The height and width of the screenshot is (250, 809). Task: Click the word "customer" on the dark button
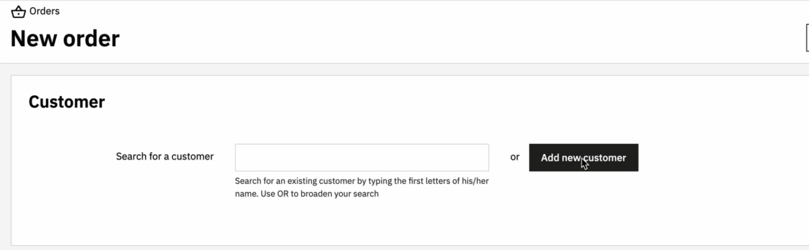pyautogui.click(x=605, y=158)
